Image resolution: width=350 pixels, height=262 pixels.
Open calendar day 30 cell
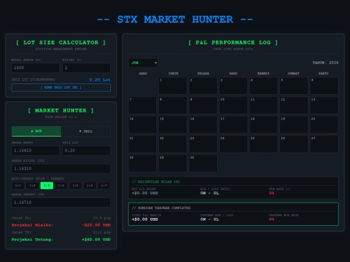(203, 164)
